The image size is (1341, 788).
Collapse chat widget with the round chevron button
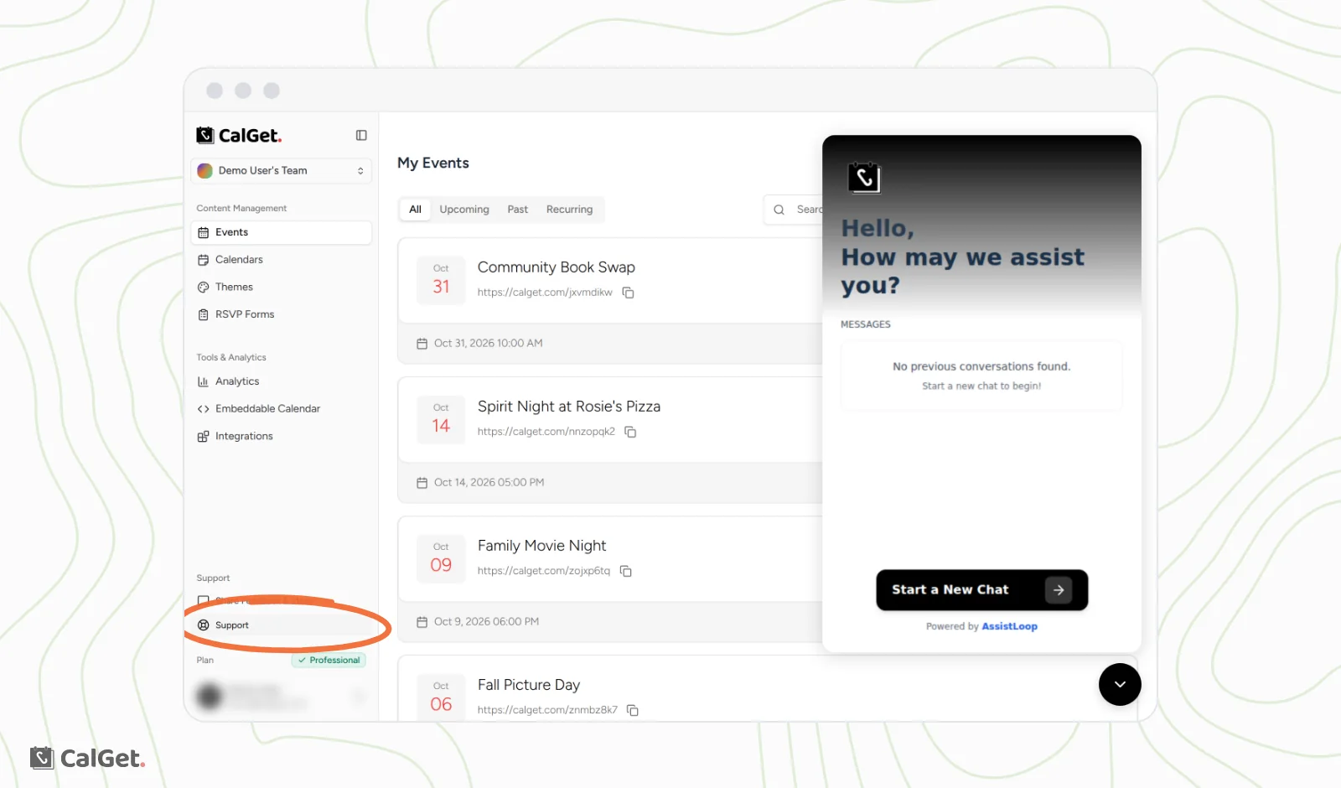click(x=1120, y=684)
